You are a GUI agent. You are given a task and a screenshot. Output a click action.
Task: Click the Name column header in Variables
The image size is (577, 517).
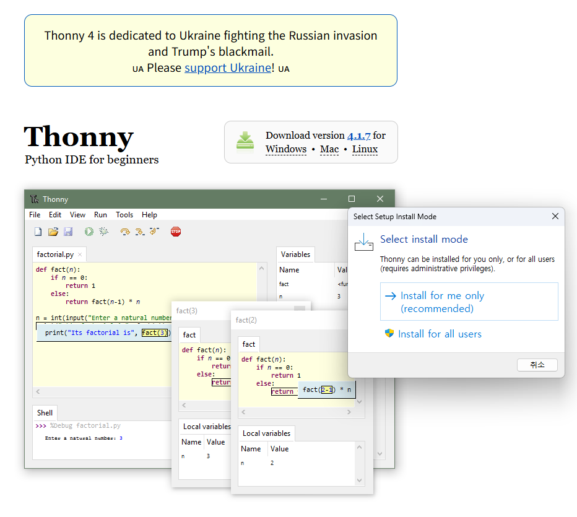tap(289, 270)
